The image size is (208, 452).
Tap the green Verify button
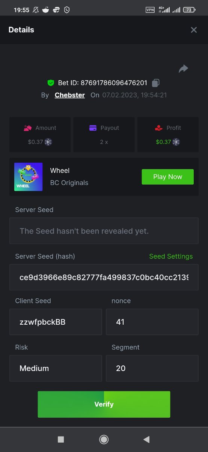pyautogui.click(x=104, y=404)
